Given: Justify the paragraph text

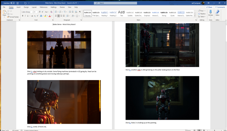Looking at the screenshot, I should point(64,16).
